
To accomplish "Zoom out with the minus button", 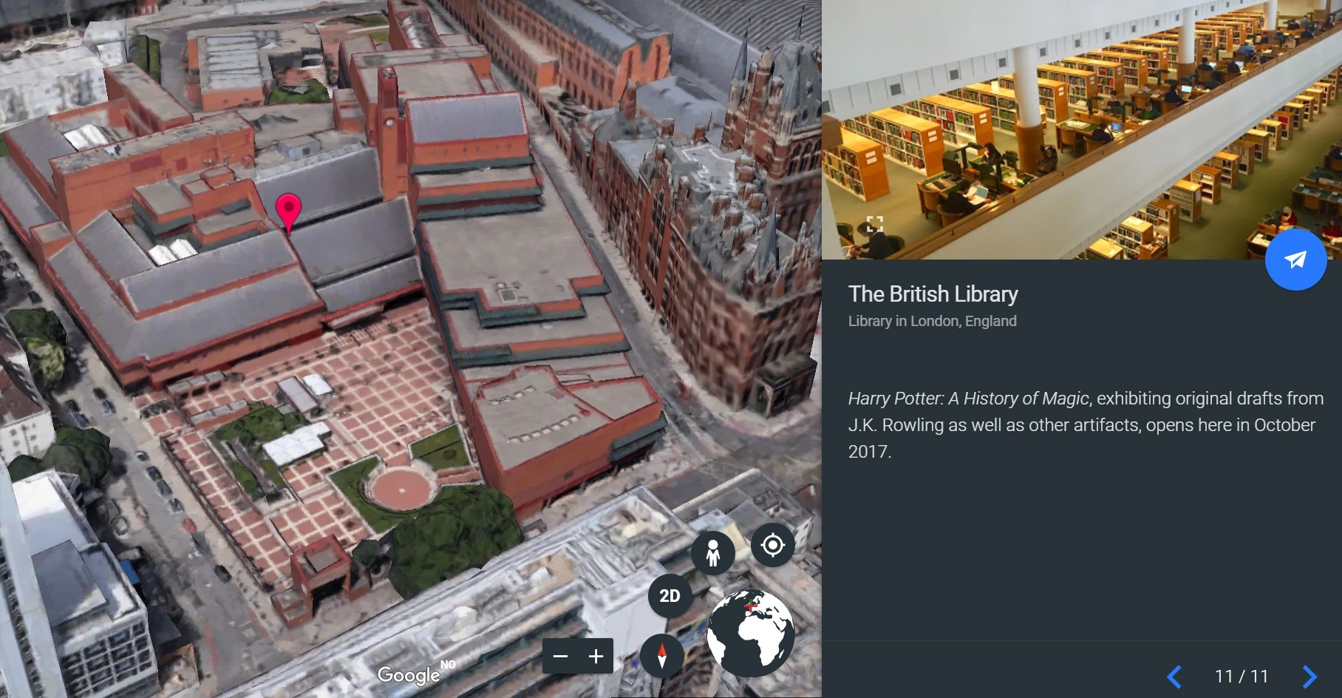I will tap(561, 656).
